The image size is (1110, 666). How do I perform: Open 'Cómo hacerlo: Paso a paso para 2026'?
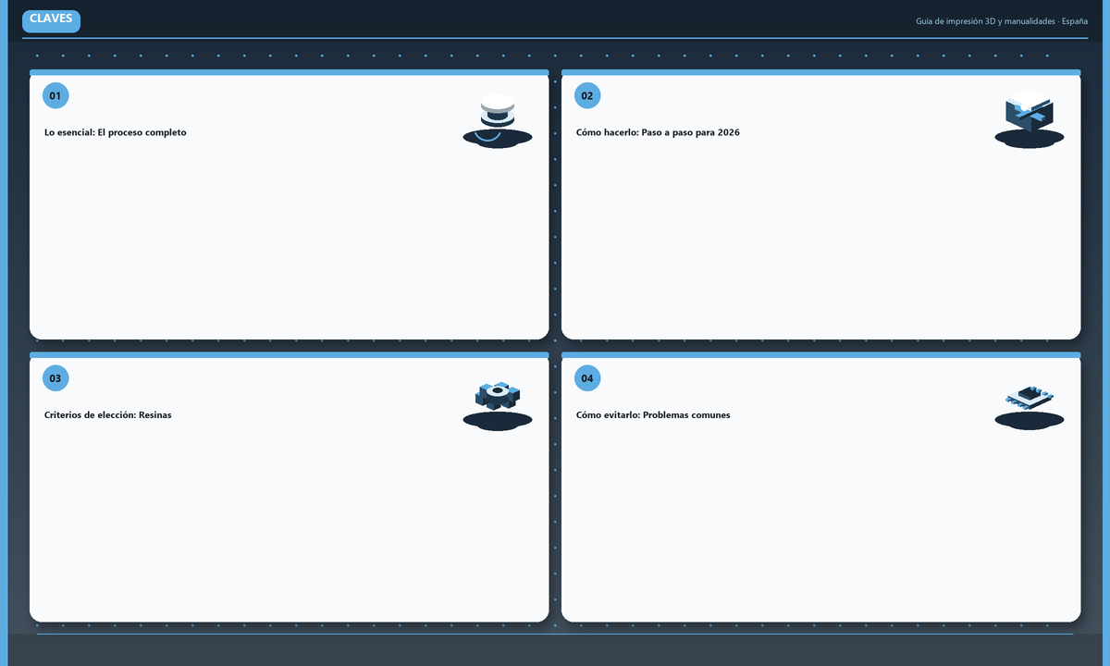(x=658, y=132)
